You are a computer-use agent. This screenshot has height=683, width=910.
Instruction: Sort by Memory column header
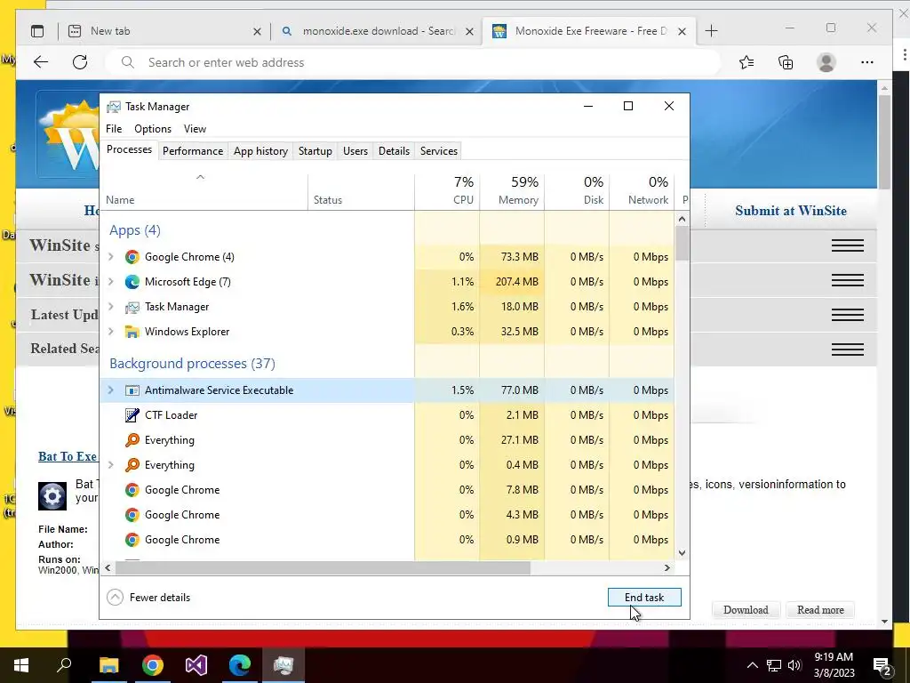tap(512, 191)
